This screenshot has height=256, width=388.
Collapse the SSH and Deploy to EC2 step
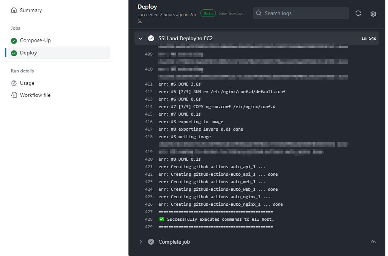[141, 38]
